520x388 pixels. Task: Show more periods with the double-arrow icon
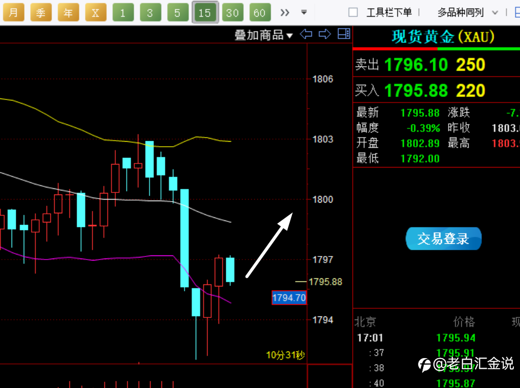[285, 13]
